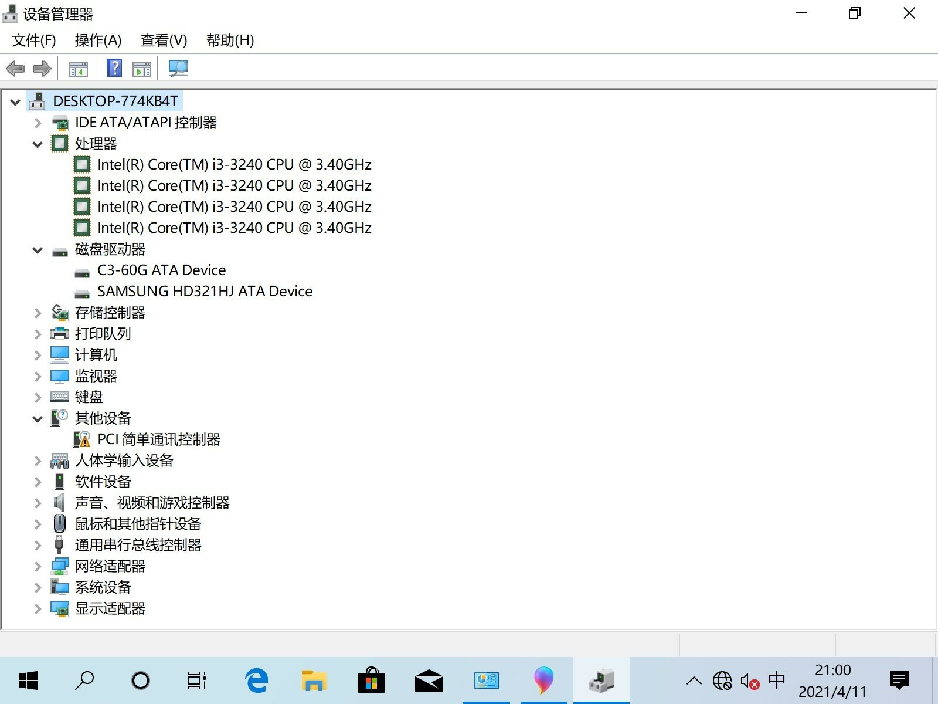This screenshot has width=938, height=704.
Task: Collapse the 处理器 category
Action: [x=38, y=144]
